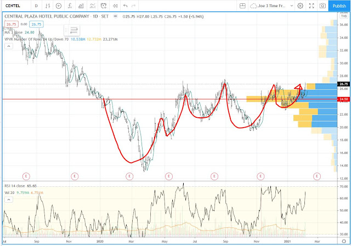351x246 pixels.
Task: Click the Publish button
Action: click(339, 6)
